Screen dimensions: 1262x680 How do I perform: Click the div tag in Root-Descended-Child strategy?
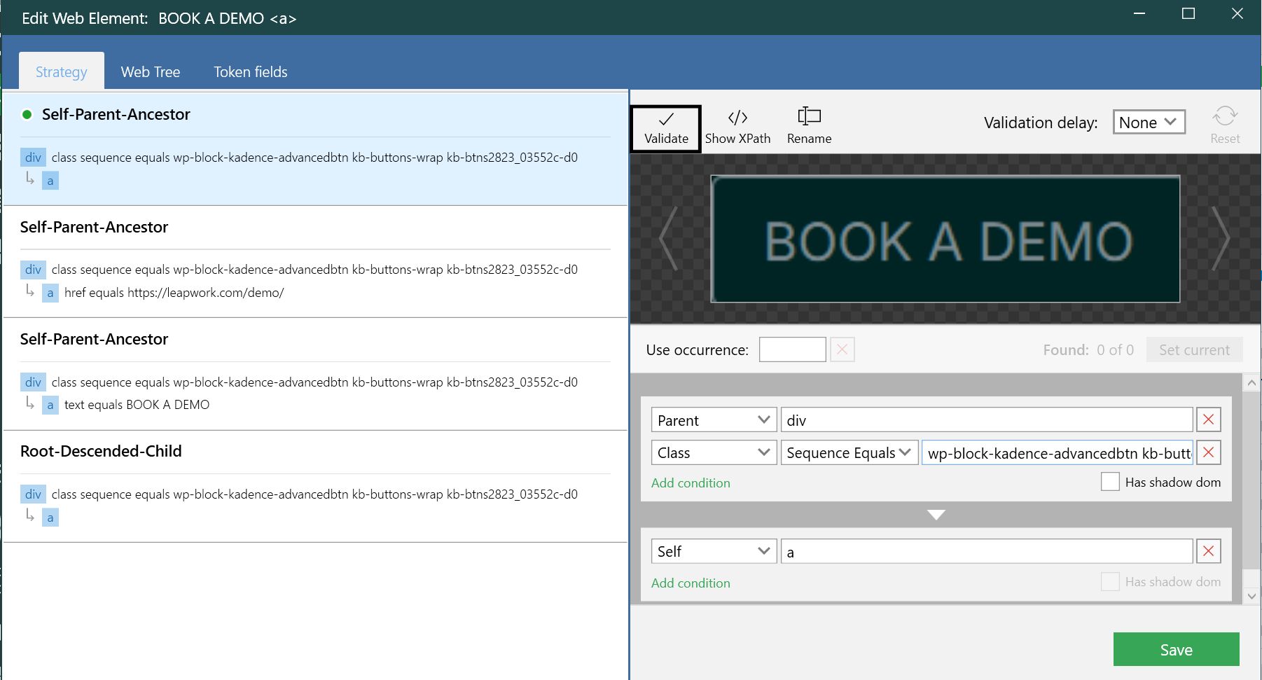(33, 494)
